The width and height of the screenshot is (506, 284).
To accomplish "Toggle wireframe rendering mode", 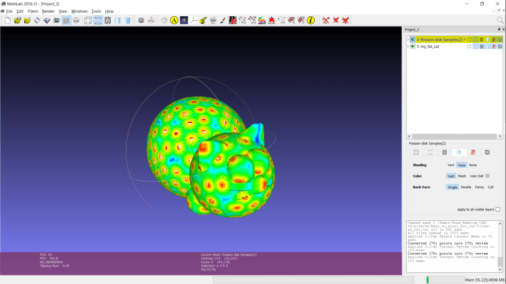I will click(107, 20).
